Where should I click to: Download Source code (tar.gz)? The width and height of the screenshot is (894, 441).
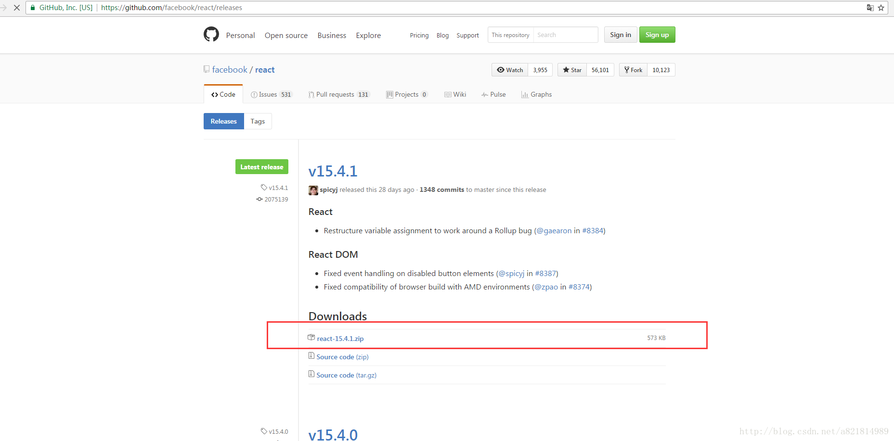347,375
